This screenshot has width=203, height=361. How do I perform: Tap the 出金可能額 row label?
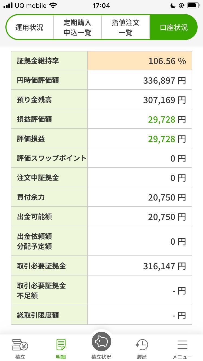34,217
